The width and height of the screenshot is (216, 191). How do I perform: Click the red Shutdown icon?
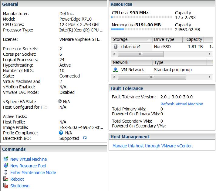click(6, 186)
